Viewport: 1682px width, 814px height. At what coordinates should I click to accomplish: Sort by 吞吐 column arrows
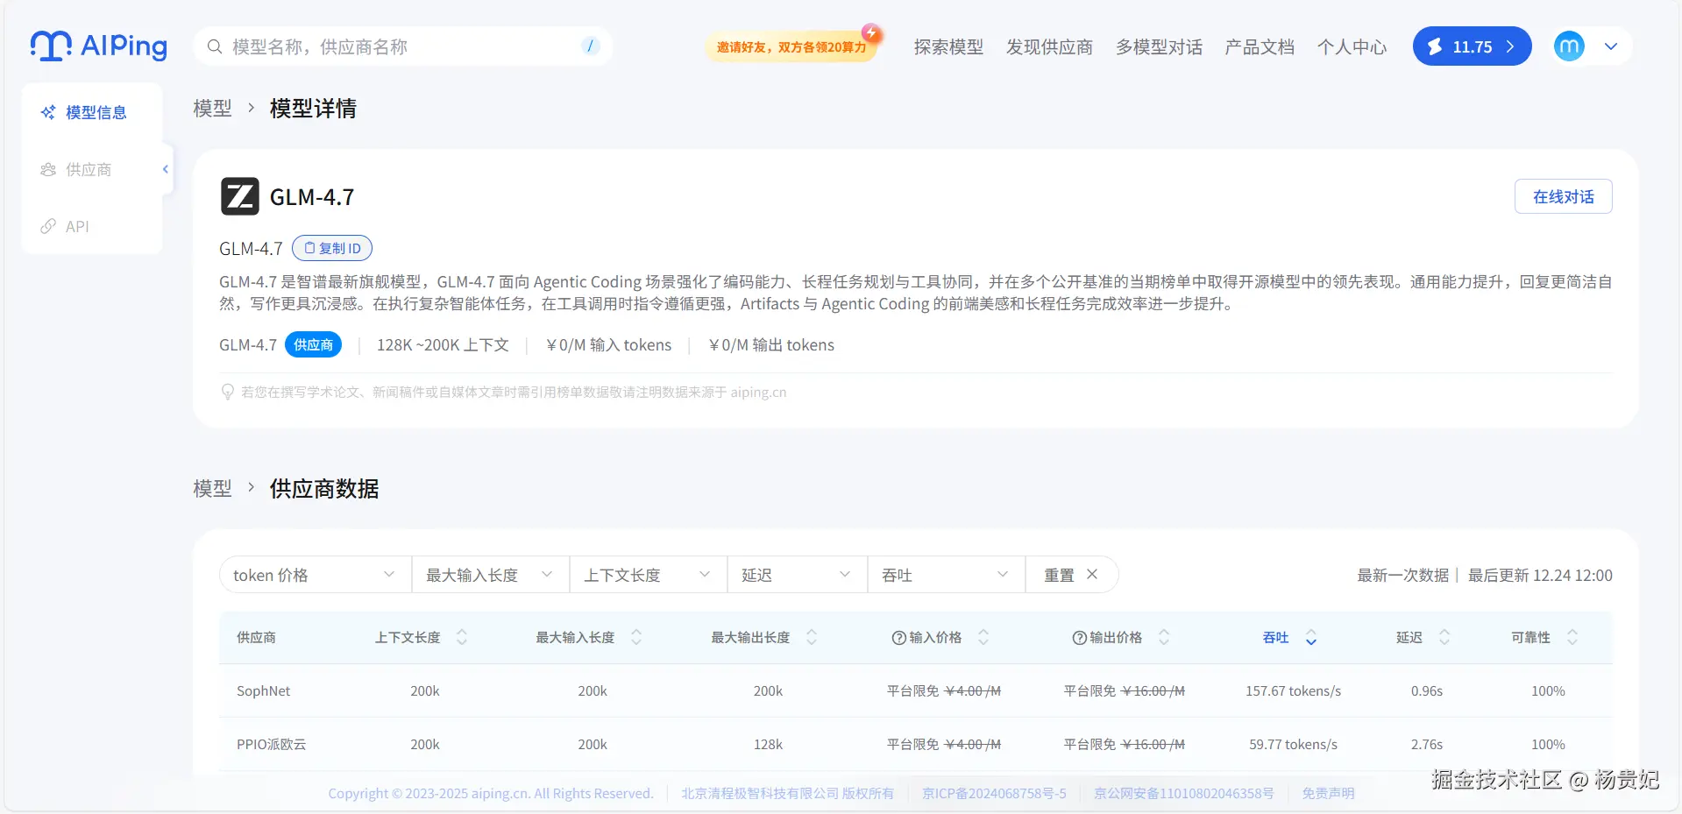pyautogui.click(x=1311, y=638)
